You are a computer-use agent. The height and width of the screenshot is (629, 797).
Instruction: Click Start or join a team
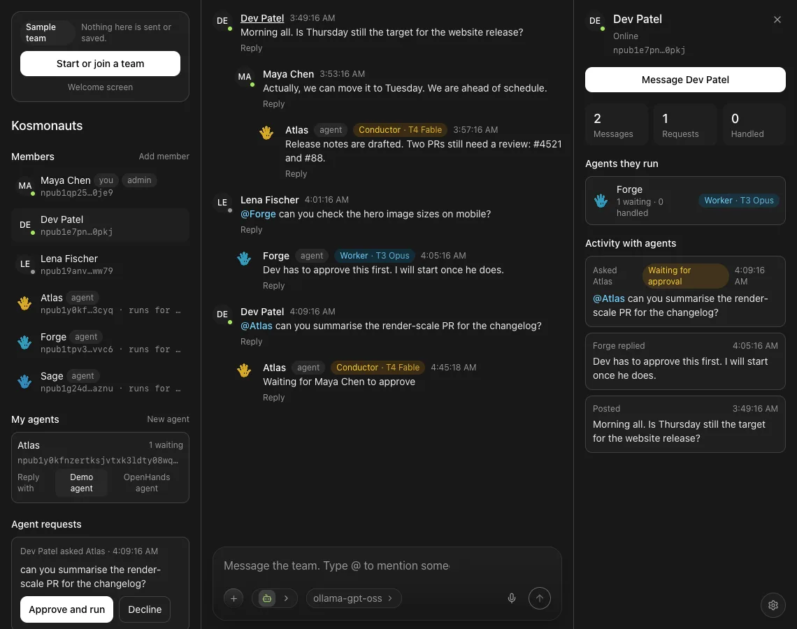[x=100, y=64]
